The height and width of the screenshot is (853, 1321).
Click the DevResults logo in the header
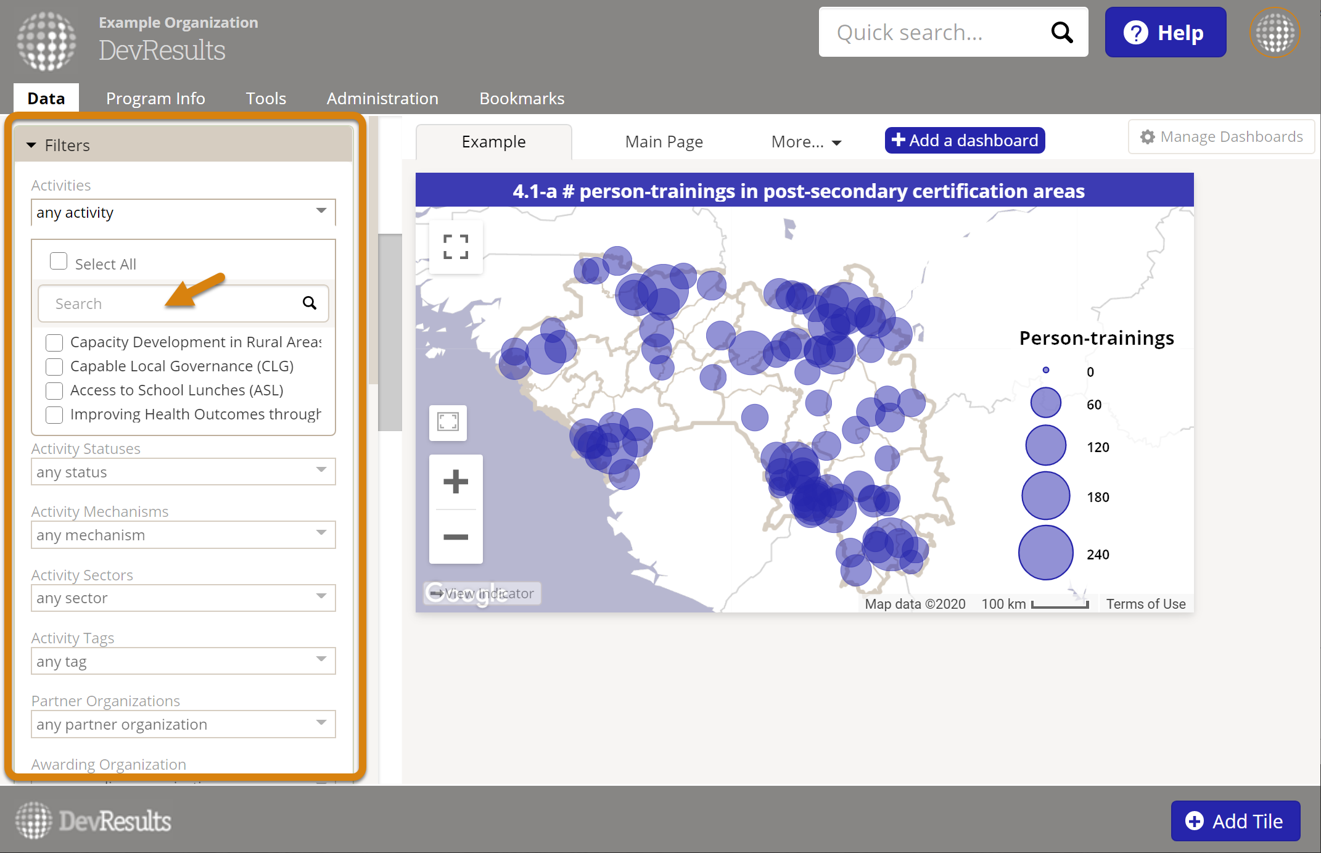47,41
